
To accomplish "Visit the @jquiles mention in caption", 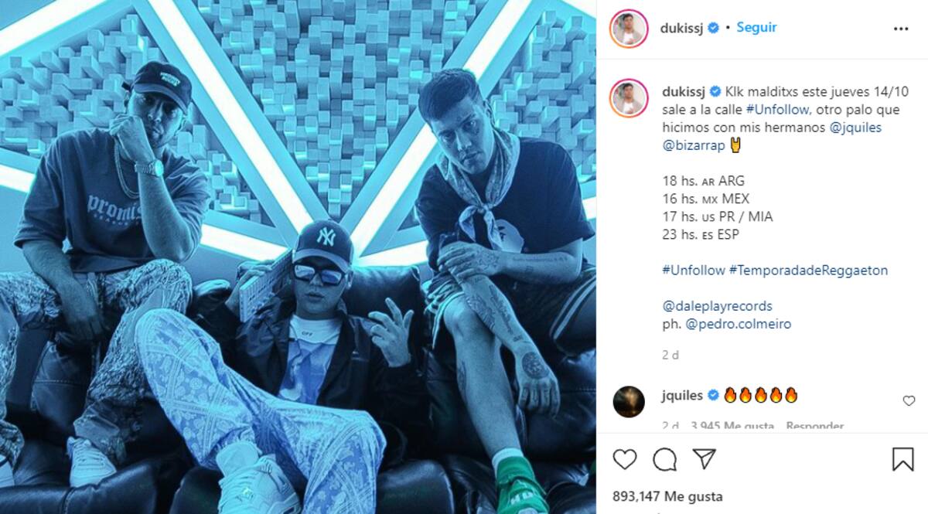I will 855,128.
